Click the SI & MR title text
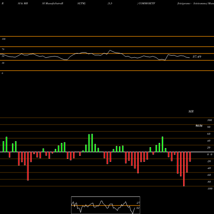214x214 pixels. pos(23,3)
